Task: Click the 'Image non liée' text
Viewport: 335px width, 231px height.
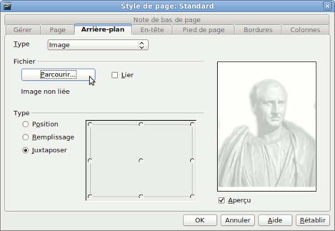Action: coord(45,91)
